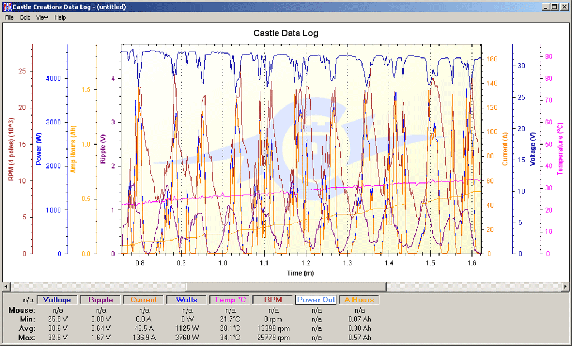
Task: Click the maximum RPM value "25779 rpm"
Action: (x=273, y=338)
